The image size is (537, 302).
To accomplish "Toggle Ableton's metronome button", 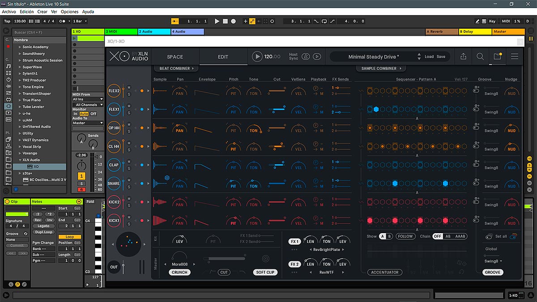I will pyautogui.click(x=64, y=21).
